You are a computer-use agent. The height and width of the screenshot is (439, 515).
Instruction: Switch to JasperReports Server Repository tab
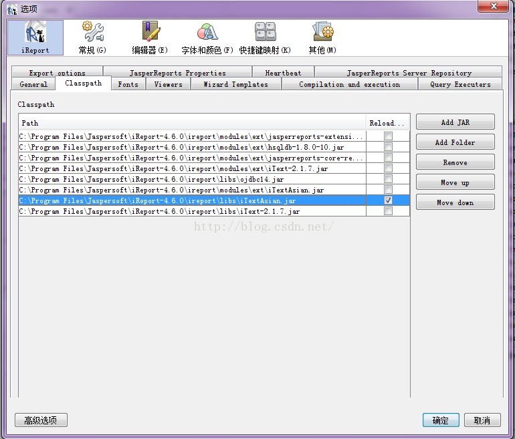[x=409, y=72]
